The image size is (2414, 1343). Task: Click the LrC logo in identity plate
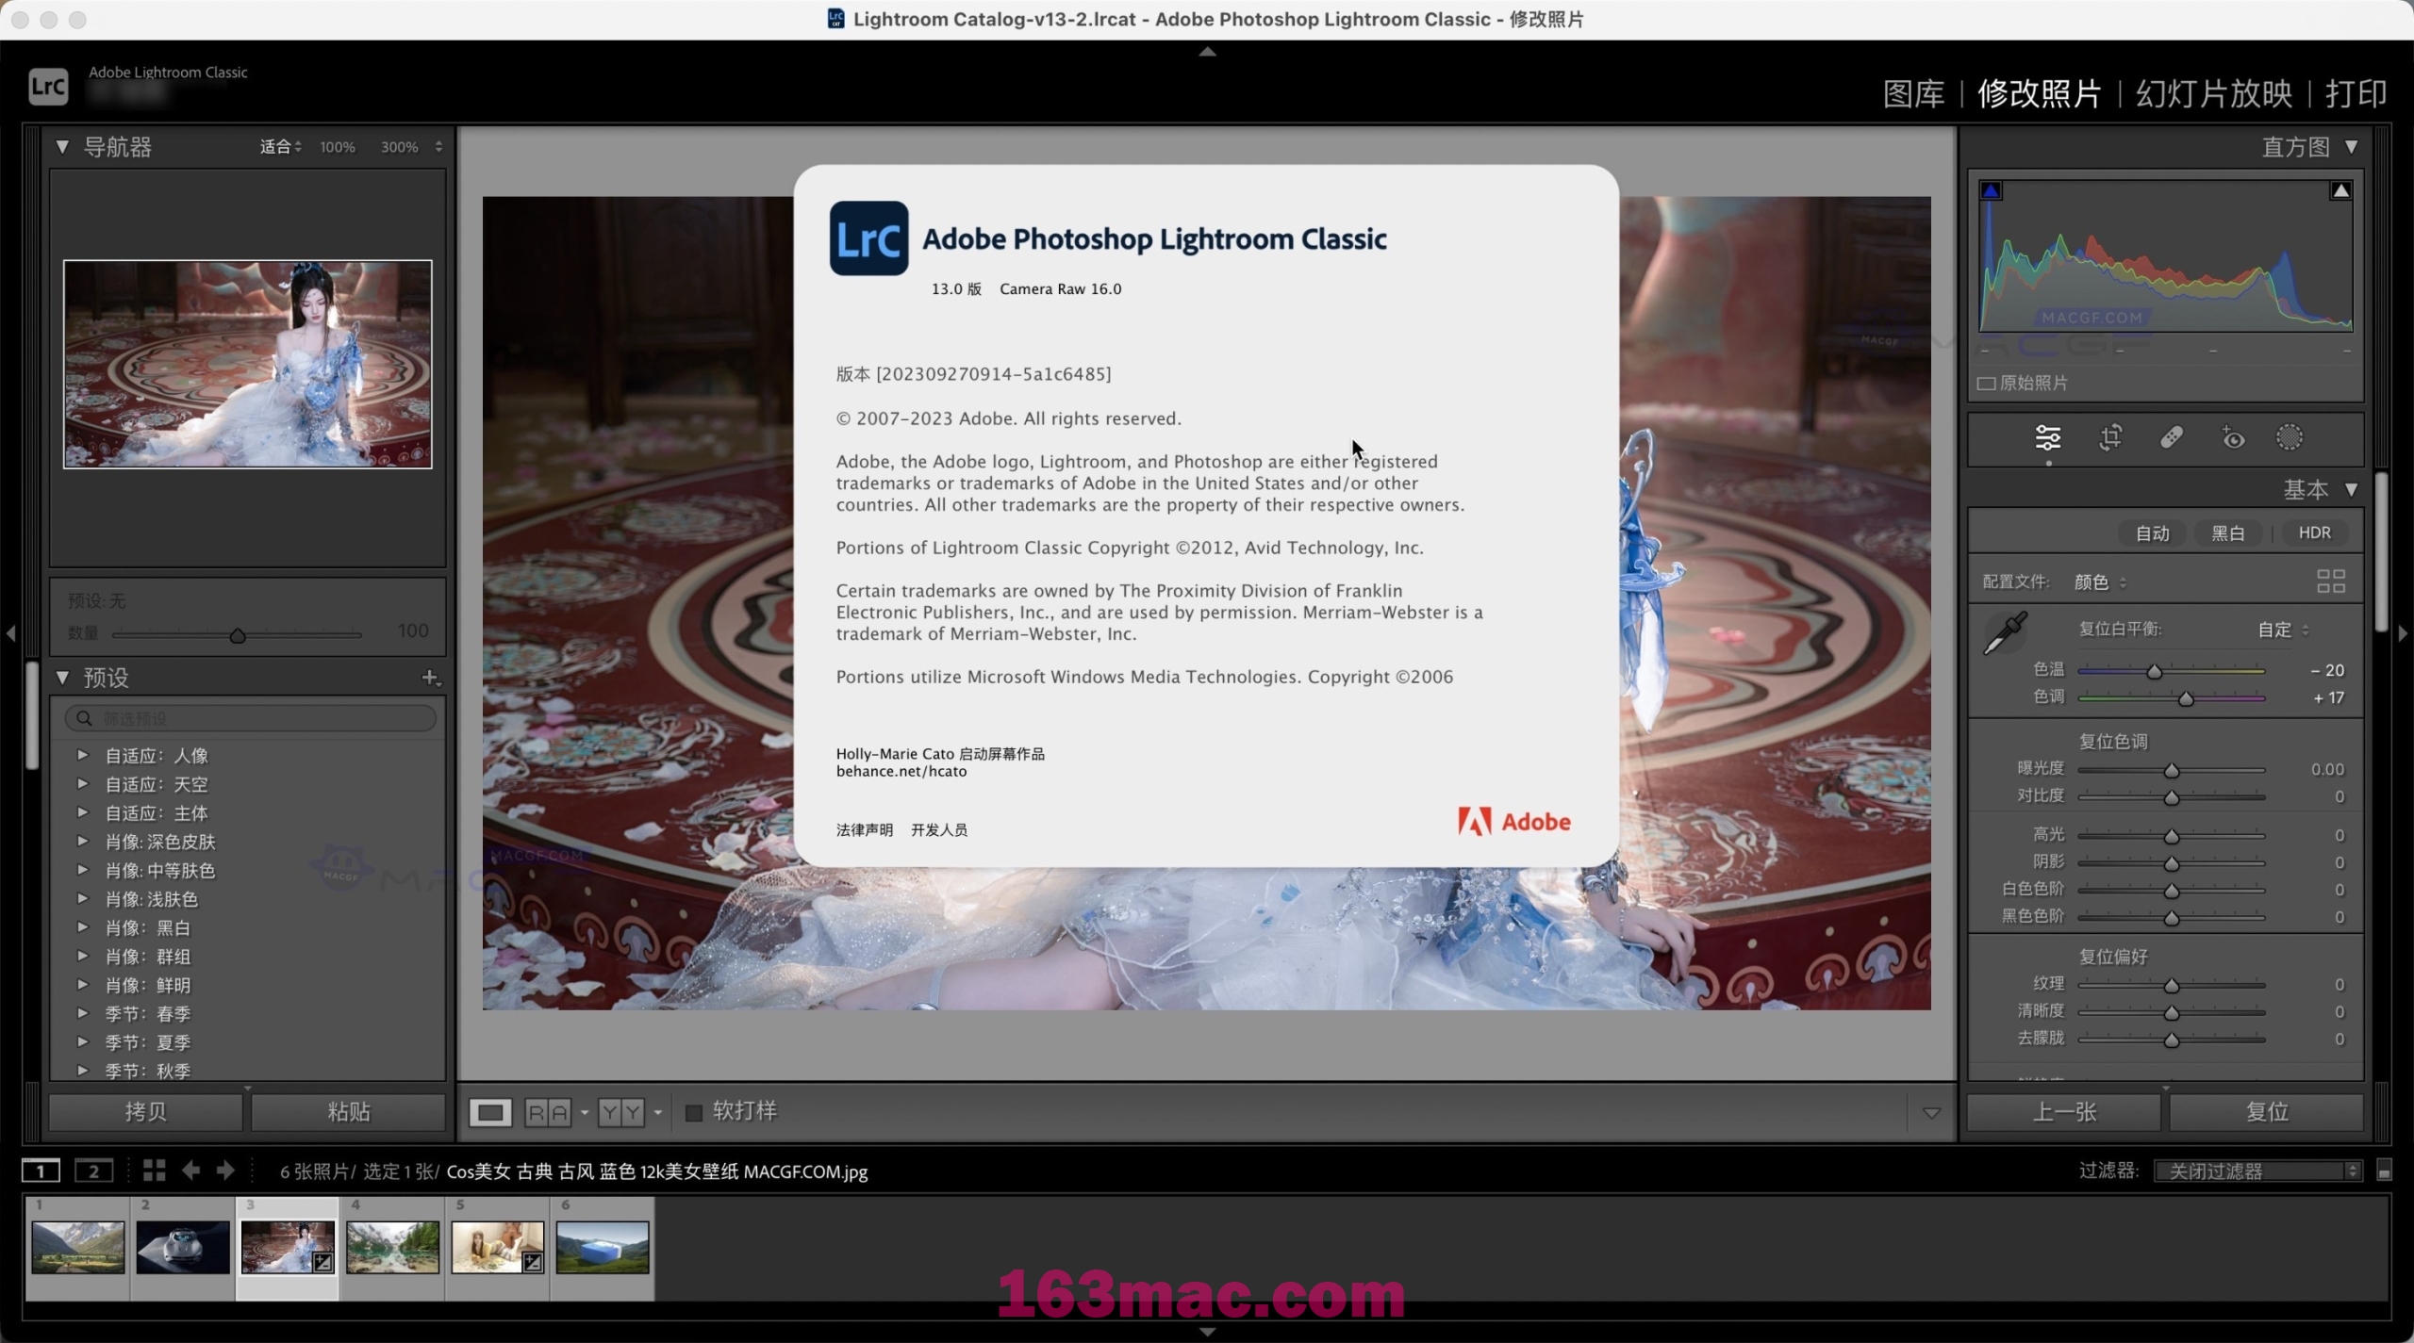point(48,87)
